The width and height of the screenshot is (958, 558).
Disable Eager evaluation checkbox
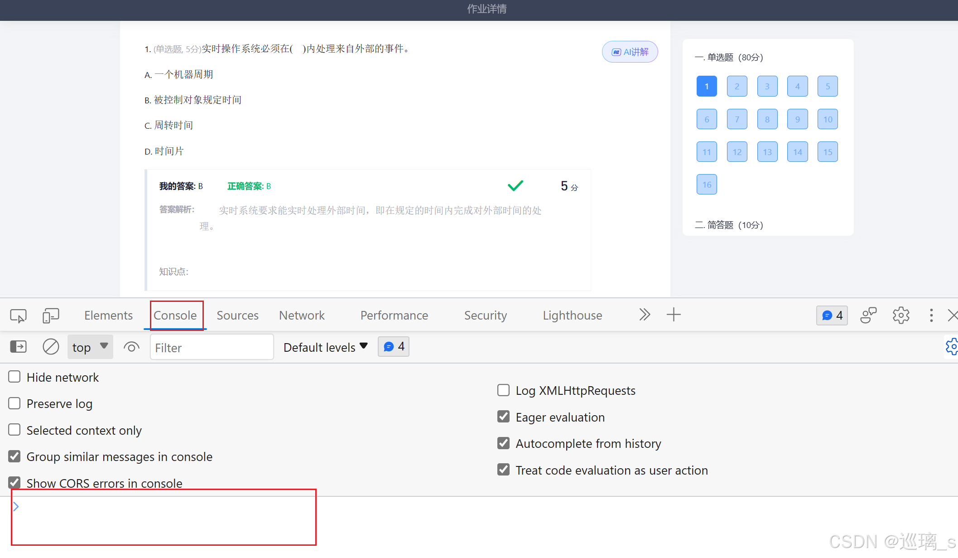503,417
